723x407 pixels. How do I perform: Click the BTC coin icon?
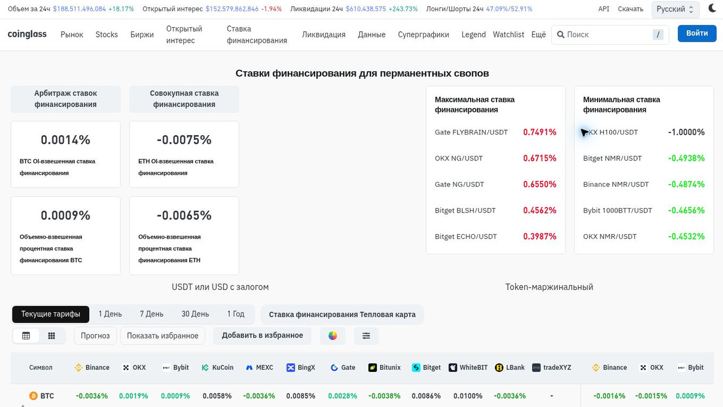(34, 396)
